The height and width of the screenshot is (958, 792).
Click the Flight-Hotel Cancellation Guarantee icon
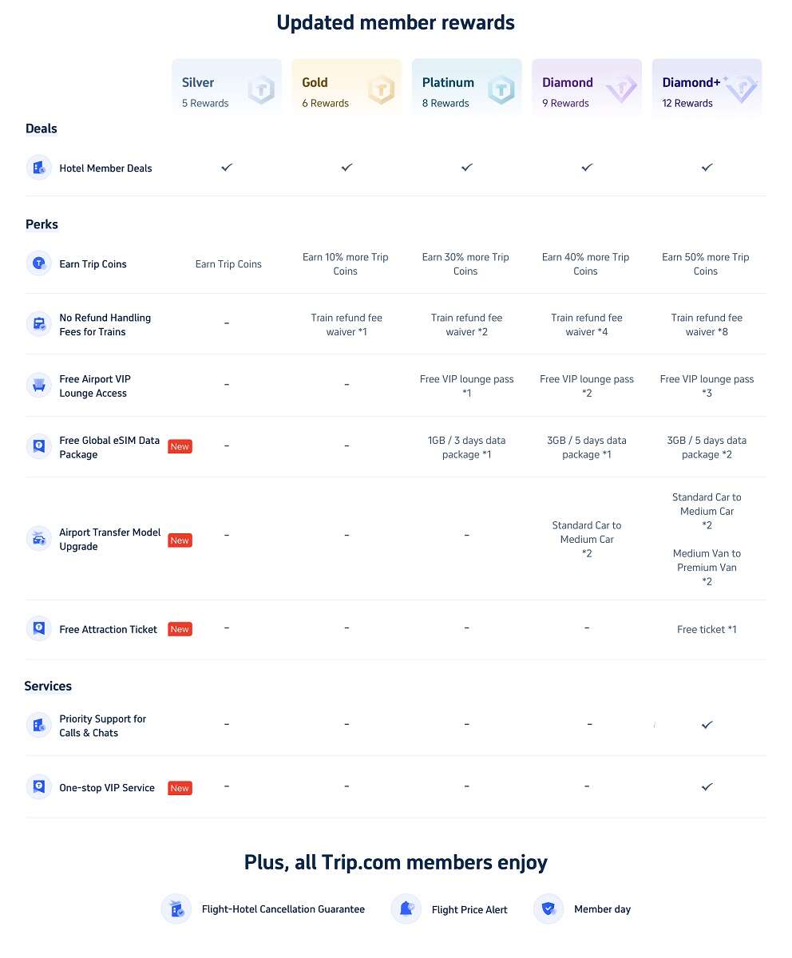coord(176,909)
